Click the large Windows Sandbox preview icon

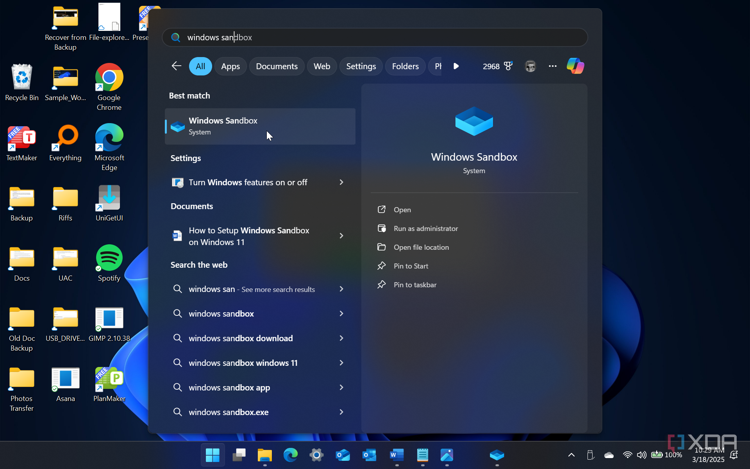(x=474, y=121)
